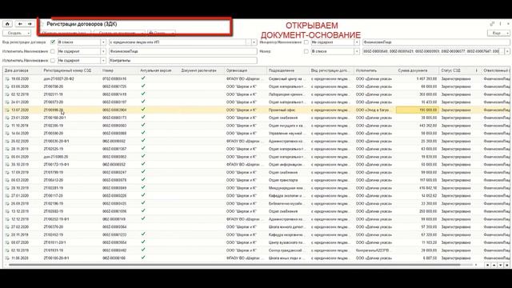Click the Создать button
The width and height of the screenshot is (512, 288).
[x=14, y=33]
